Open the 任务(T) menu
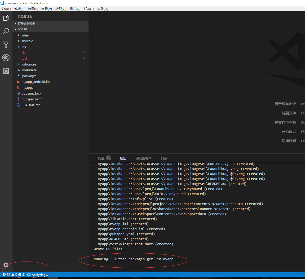Screen dimensions: 305x279 (x=89, y=9)
